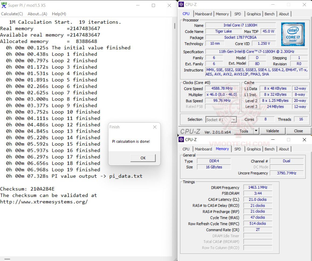Click the Validate button in CPU-Z
Image resolution: width=312 pixels, height=261 pixels.
click(272, 131)
